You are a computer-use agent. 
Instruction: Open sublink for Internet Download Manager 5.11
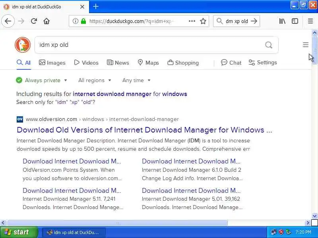pyautogui.click(x=72, y=191)
